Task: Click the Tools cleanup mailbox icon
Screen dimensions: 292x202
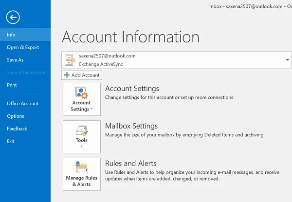Action: coord(82,131)
